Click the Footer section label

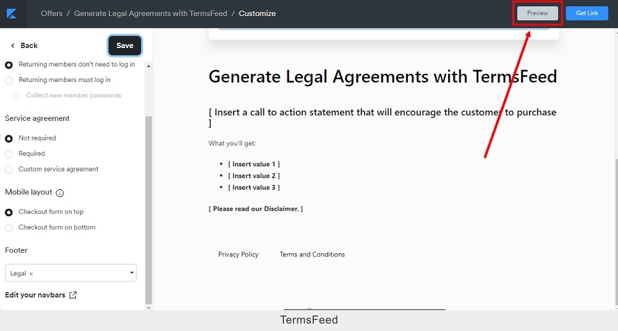pyautogui.click(x=16, y=250)
